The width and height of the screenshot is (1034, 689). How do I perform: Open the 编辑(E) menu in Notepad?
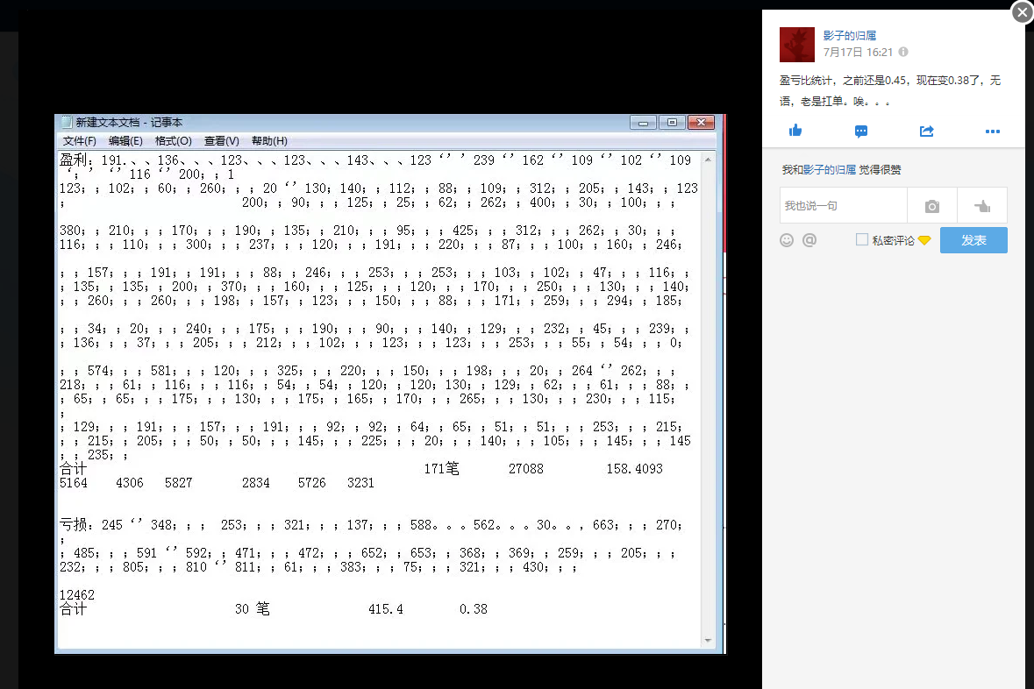(x=125, y=141)
